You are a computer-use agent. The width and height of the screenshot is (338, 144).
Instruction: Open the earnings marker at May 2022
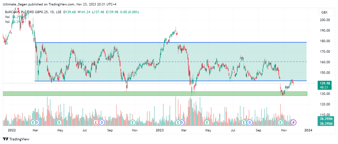[59, 123]
